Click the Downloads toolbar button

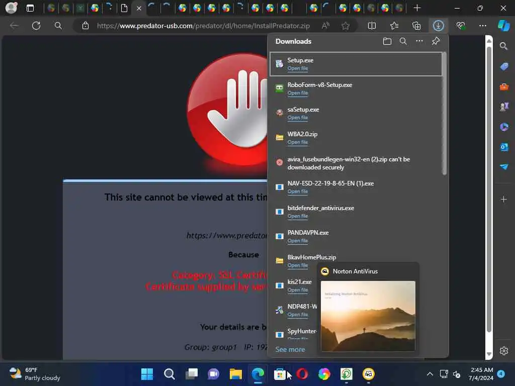(x=439, y=26)
